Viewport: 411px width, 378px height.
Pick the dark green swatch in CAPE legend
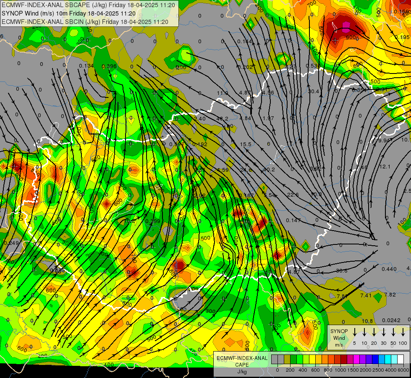pos(293,359)
